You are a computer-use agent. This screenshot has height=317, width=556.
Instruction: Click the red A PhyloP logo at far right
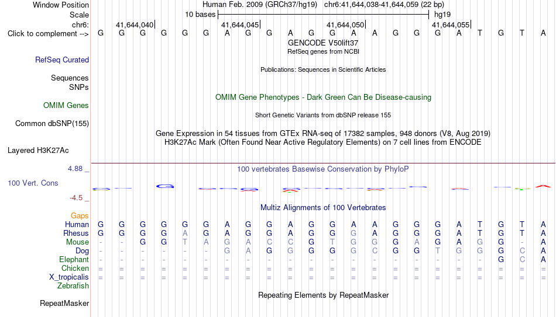tap(543, 186)
